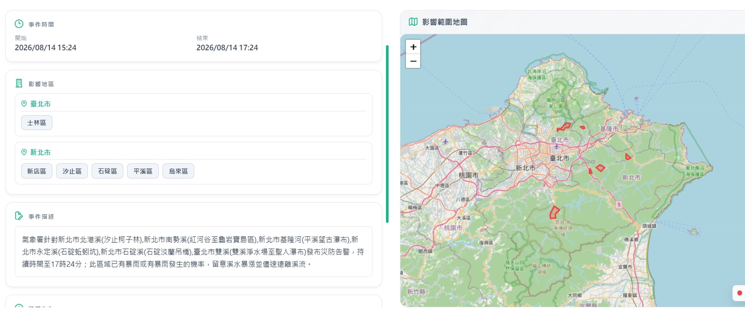Select the 石碇區 district tag
Image resolution: width=745 pixels, height=317 pixels.
tap(107, 171)
